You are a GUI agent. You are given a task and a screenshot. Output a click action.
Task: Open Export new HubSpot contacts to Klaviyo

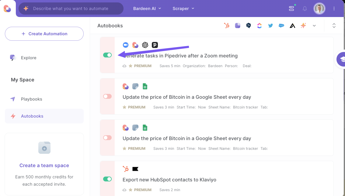point(169,180)
